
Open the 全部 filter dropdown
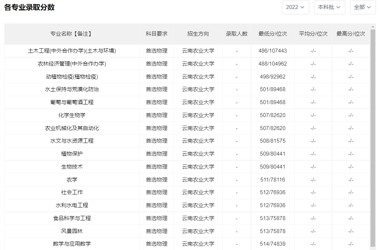tap(363, 7)
